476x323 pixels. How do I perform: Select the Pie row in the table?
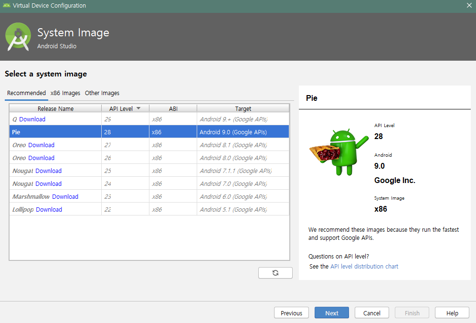coord(149,132)
